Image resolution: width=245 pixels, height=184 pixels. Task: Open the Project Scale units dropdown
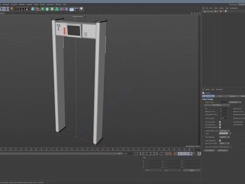(235, 102)
